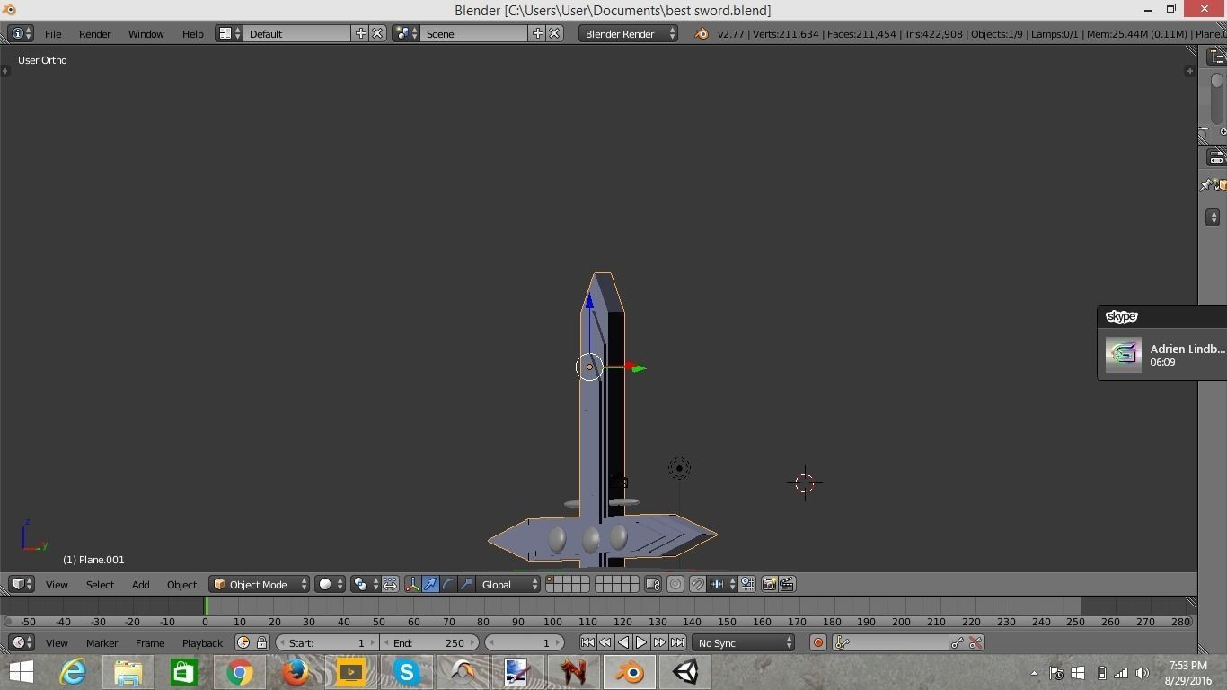Click the snap target options icon
The image size is (1227, 690).
[747, 584]
